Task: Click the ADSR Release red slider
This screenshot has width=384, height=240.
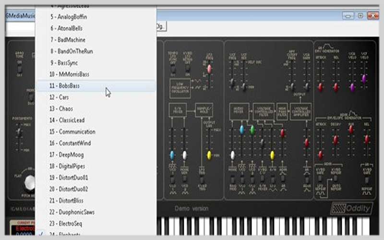Action: coord(367,139)
